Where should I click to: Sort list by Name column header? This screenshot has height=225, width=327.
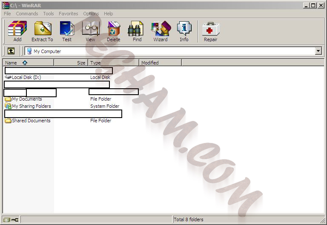[x=29, y=62]
